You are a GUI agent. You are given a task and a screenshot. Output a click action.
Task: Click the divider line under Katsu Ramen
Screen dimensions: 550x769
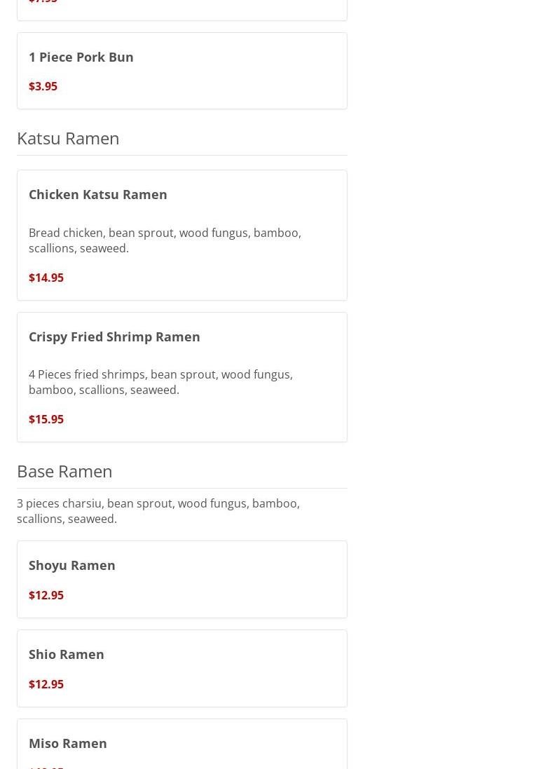click(x=182, y=155)
